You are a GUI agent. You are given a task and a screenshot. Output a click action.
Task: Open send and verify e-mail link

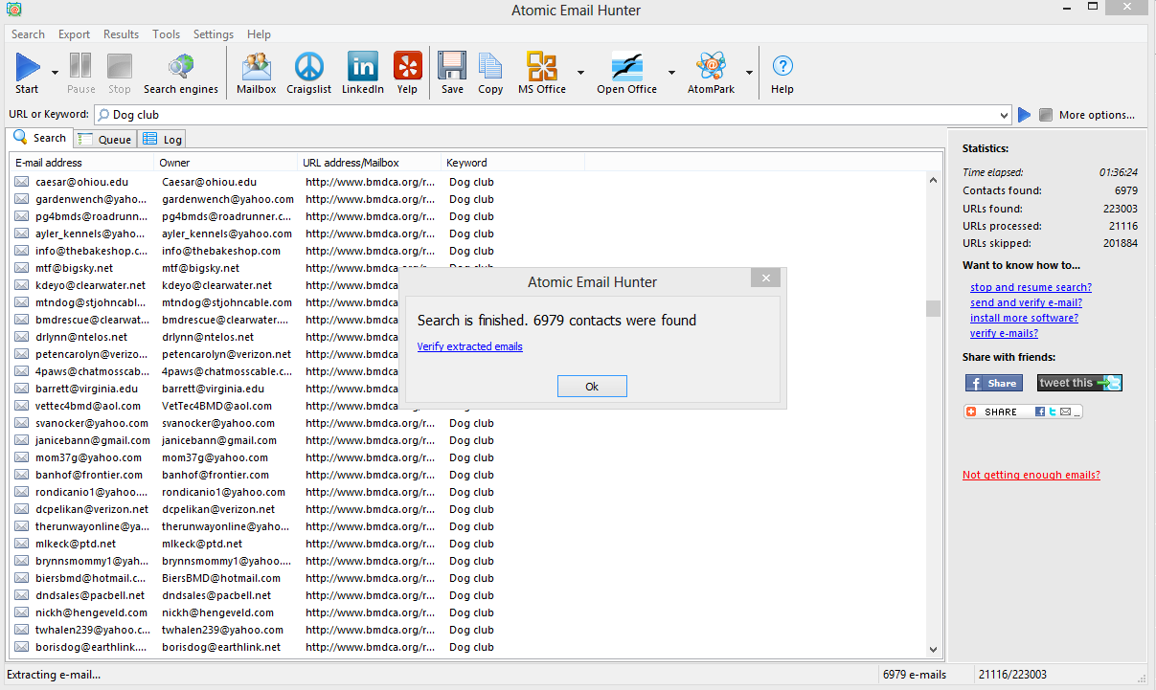point(1026,302)
